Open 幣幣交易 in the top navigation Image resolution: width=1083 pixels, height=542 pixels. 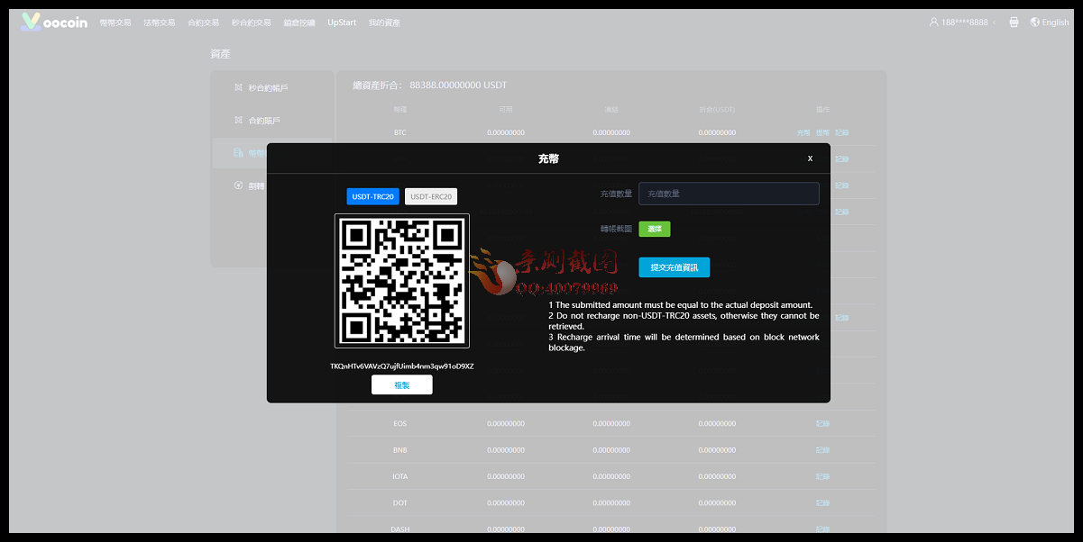coord(115,23)
